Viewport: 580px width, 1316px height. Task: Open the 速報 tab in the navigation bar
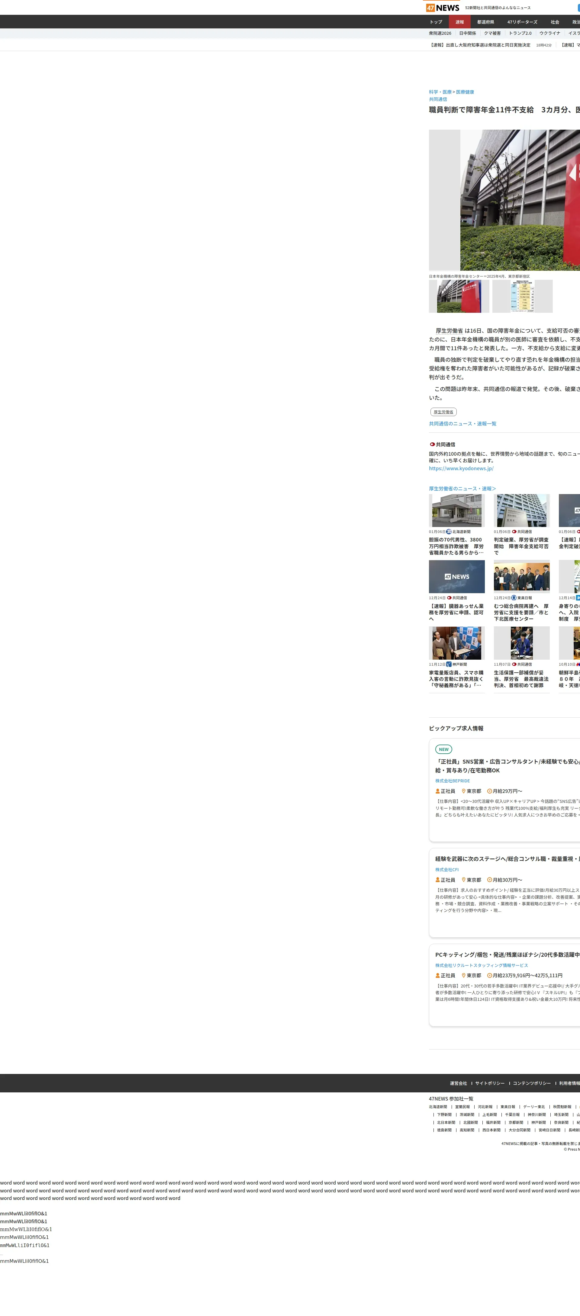(459, 22)
